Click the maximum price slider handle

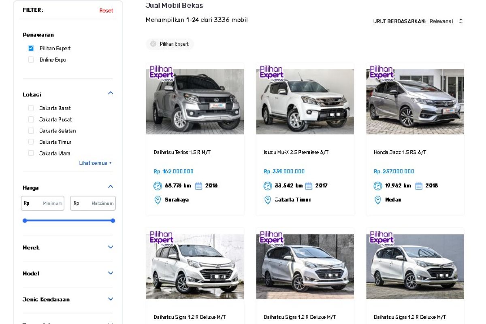[113, 221]
